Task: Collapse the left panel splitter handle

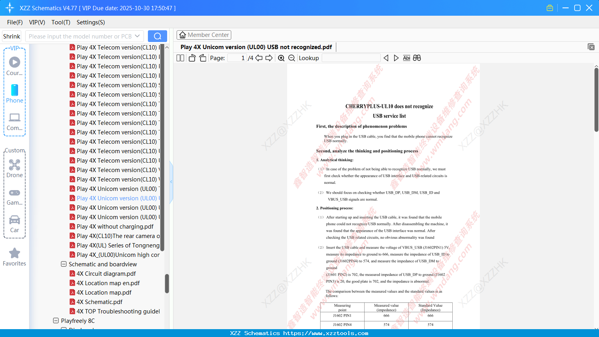Action: click(x=171, y=182)
